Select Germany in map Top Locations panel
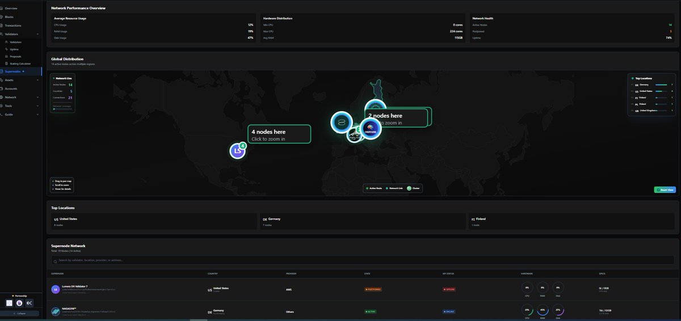The width and height of the screenshot is (681, 321). 651,85
